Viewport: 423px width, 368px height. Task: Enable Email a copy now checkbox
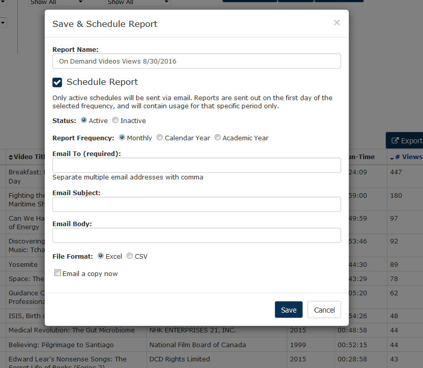pos(57,273)
